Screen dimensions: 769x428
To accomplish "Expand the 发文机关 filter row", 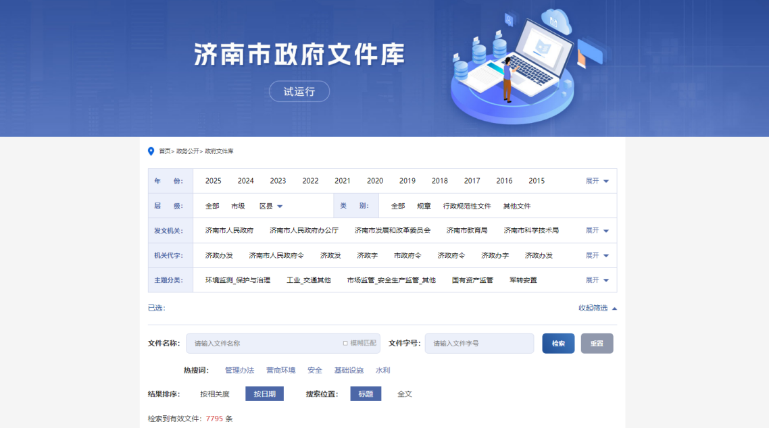I will pyautogui.click(x=597, y=231).
